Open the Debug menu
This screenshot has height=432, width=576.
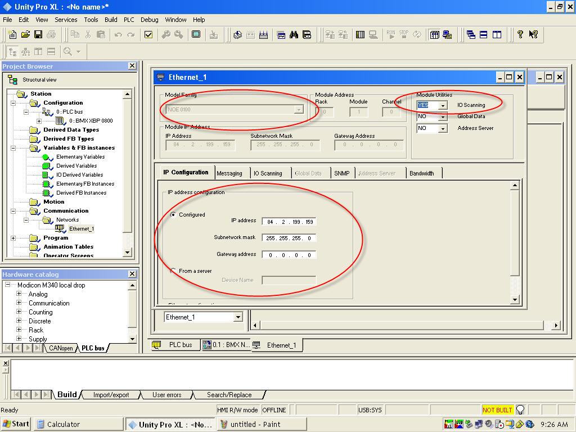pos(150,20)
